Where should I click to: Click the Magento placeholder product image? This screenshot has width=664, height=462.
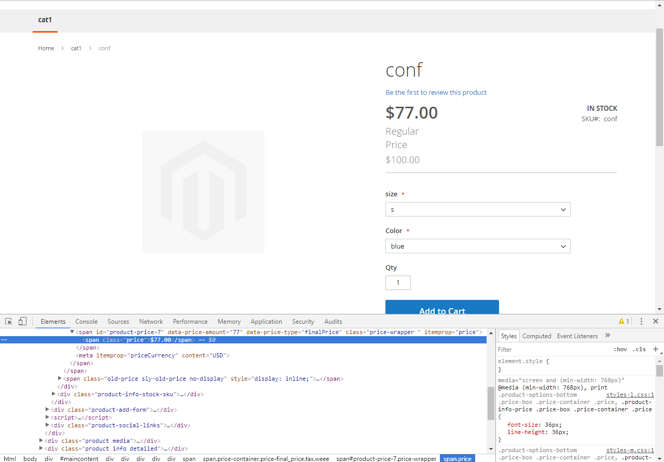coord(203,192)
